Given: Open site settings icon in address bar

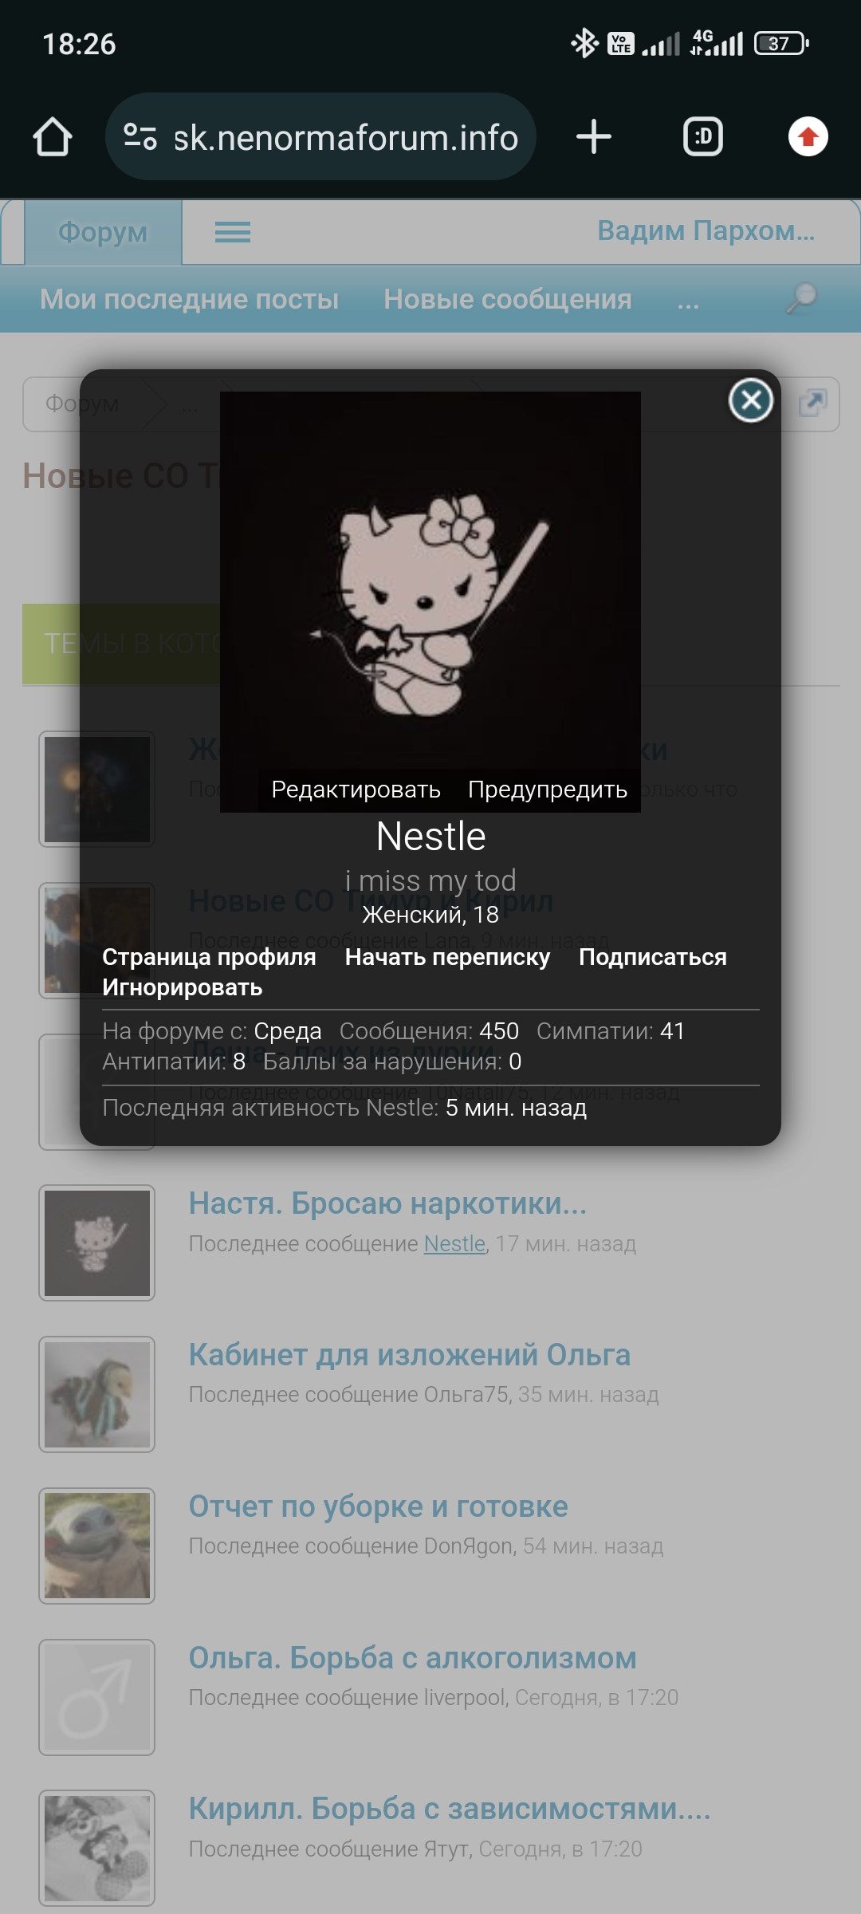Looking at the screenshot, I should pos(140,137).
